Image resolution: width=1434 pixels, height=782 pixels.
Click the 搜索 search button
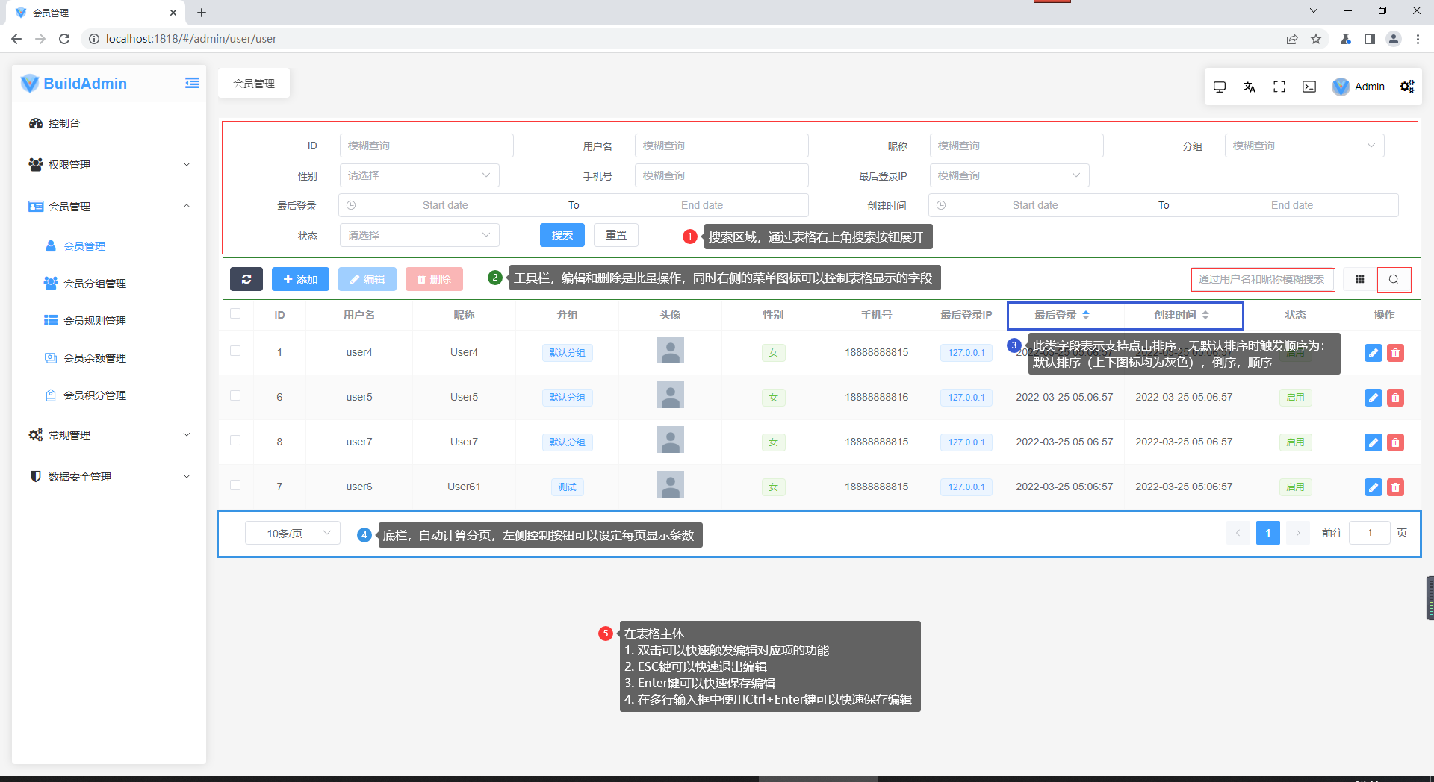(x=562, y=235)
